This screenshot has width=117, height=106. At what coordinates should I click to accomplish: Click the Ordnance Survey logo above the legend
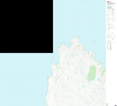[x=109, y=2]
